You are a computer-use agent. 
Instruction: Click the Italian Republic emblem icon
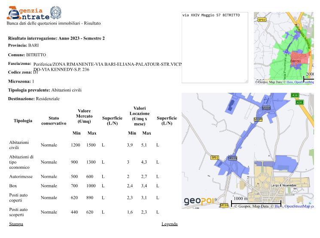[56, 12]
